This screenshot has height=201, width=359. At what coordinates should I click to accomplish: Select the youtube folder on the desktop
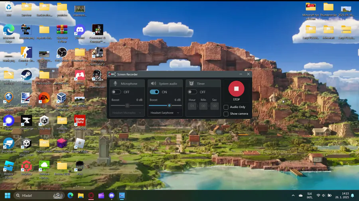pos(62,10)
